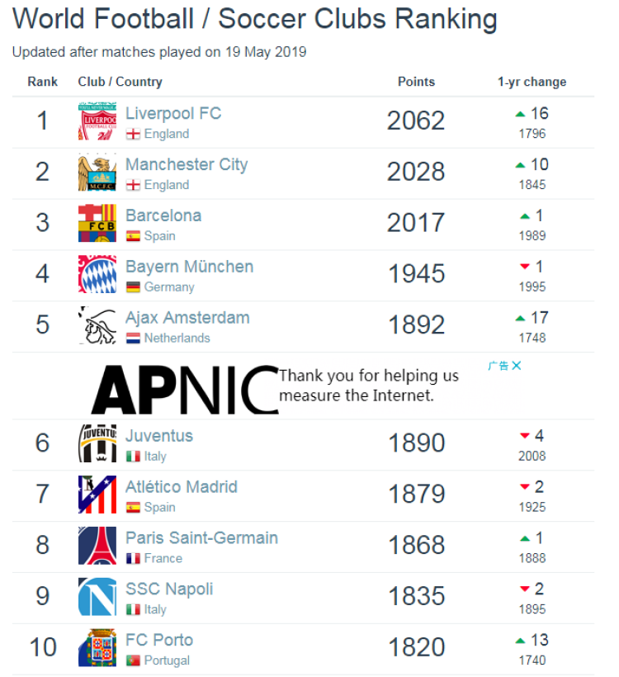Select the Barcelona FCB crest
Viewport: 619px width, 677px height.
97,223
